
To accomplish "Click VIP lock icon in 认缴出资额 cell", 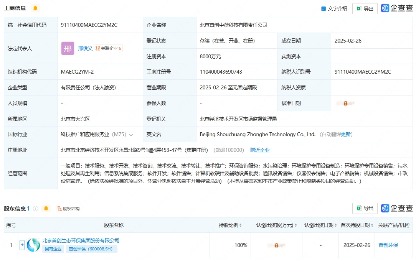I will coord(276,245).
